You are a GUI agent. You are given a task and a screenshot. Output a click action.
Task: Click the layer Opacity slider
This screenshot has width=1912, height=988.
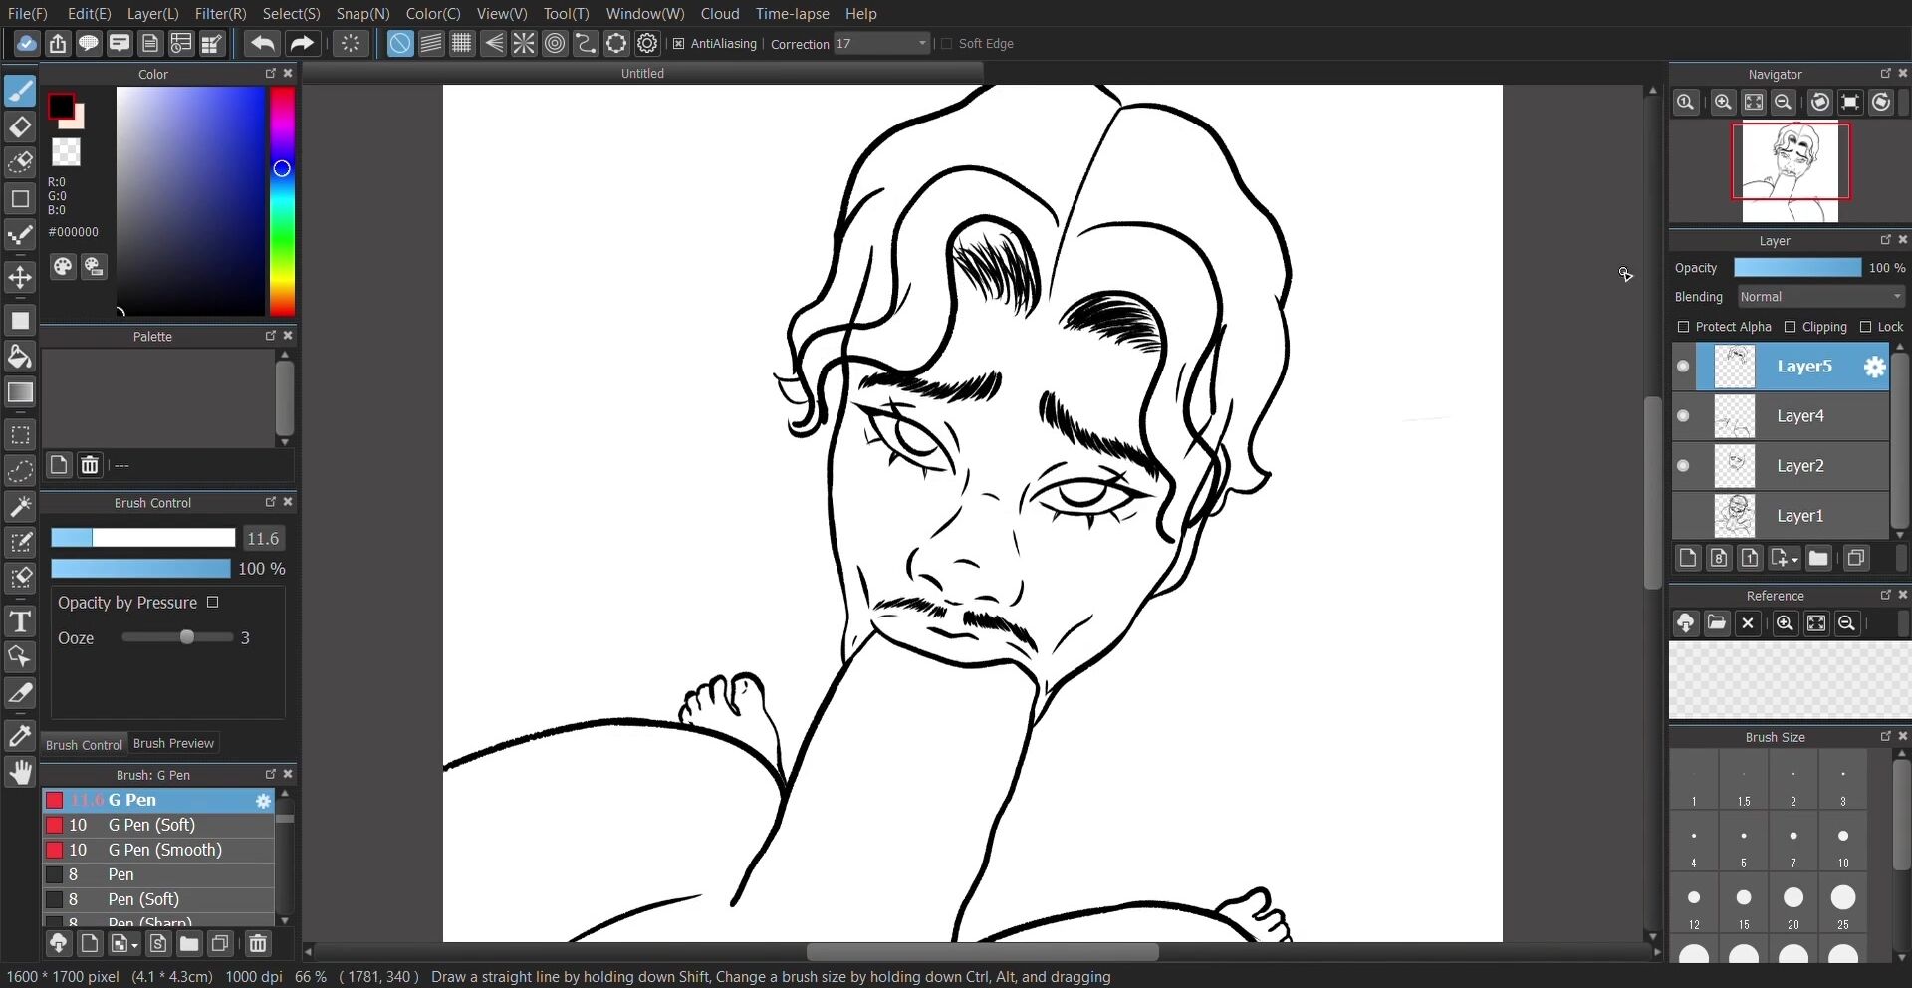click(1796, 268)
